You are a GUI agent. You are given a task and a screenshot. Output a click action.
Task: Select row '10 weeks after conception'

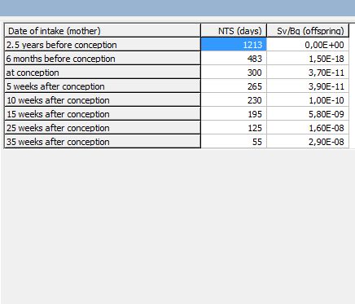(103, 99)
